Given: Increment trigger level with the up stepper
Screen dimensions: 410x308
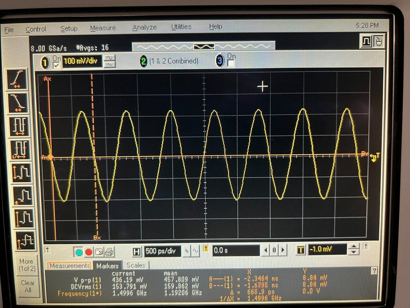Looking at the screenshot, I should [354, 247].
